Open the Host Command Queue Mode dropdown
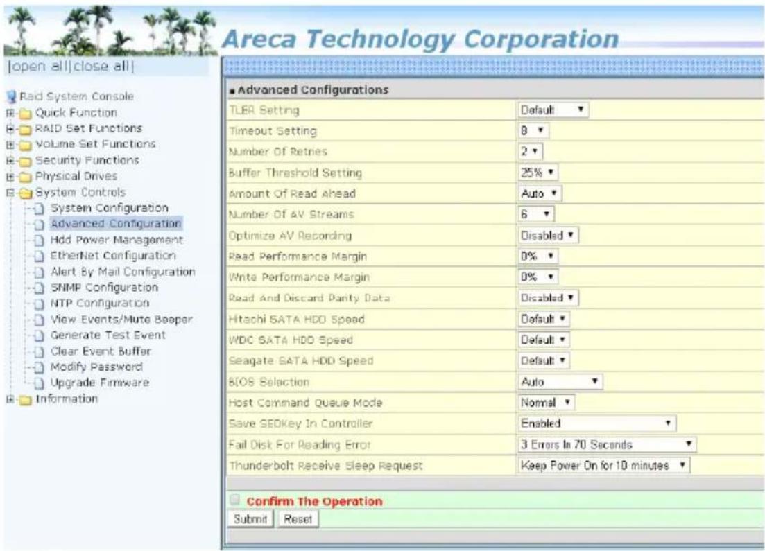Viewport: 765px width, 551px height. (546, 403)
